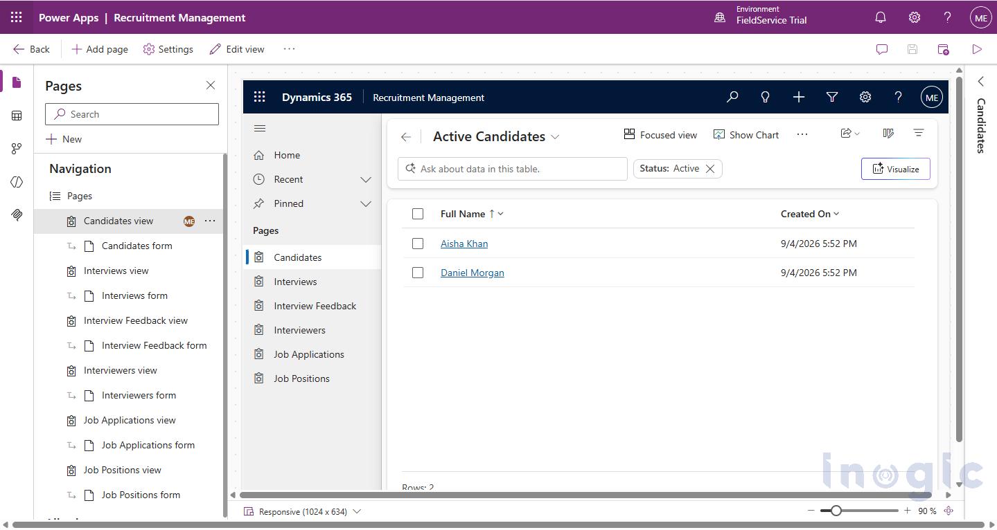
Task: Open the Aisha Khan record link
Action: click(x=464, y=244)
